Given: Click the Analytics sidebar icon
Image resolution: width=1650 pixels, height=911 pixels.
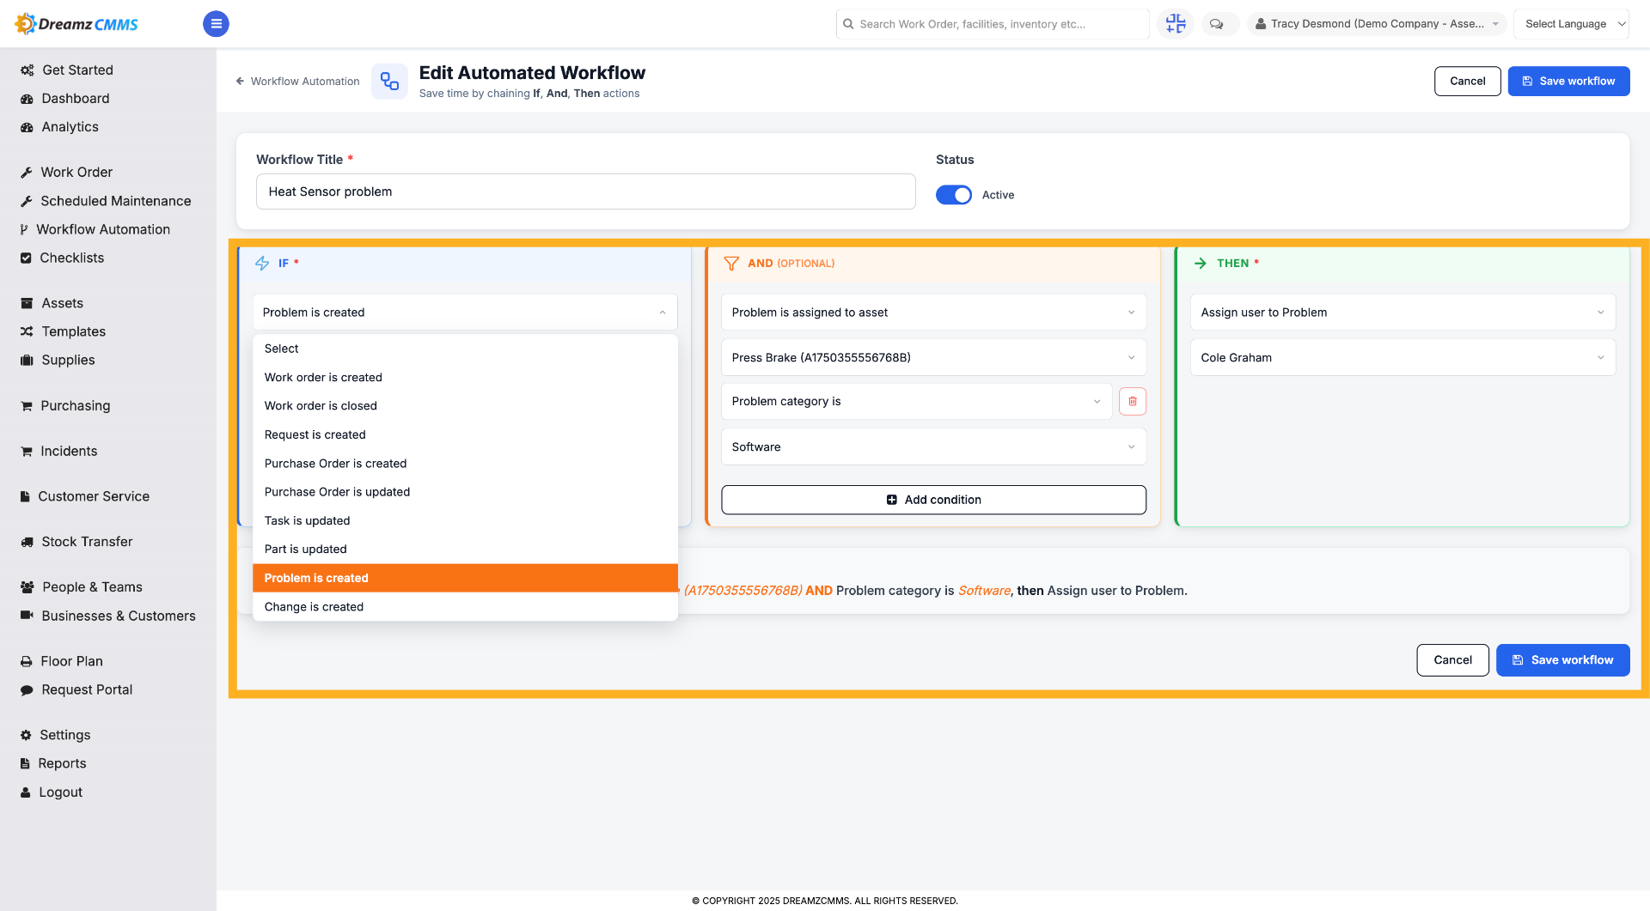Looking at the screenshot, I should [27, 127].
